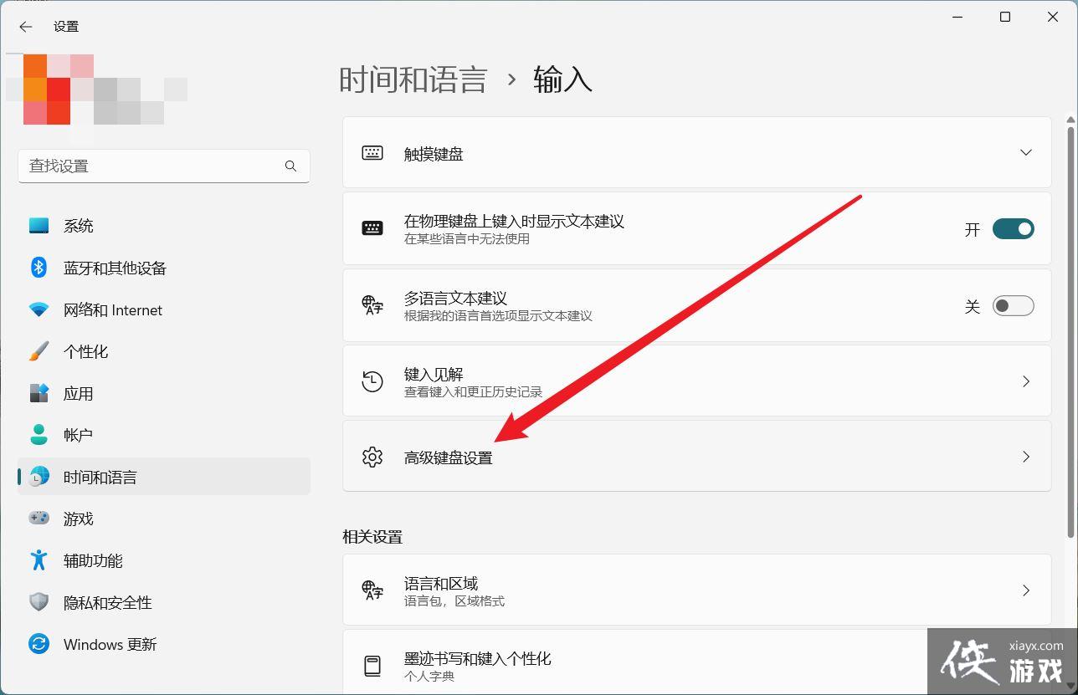This screenshot has height=695, width=1078.
Task: Open 帐户 settings page
Action: tap(78, 434)
